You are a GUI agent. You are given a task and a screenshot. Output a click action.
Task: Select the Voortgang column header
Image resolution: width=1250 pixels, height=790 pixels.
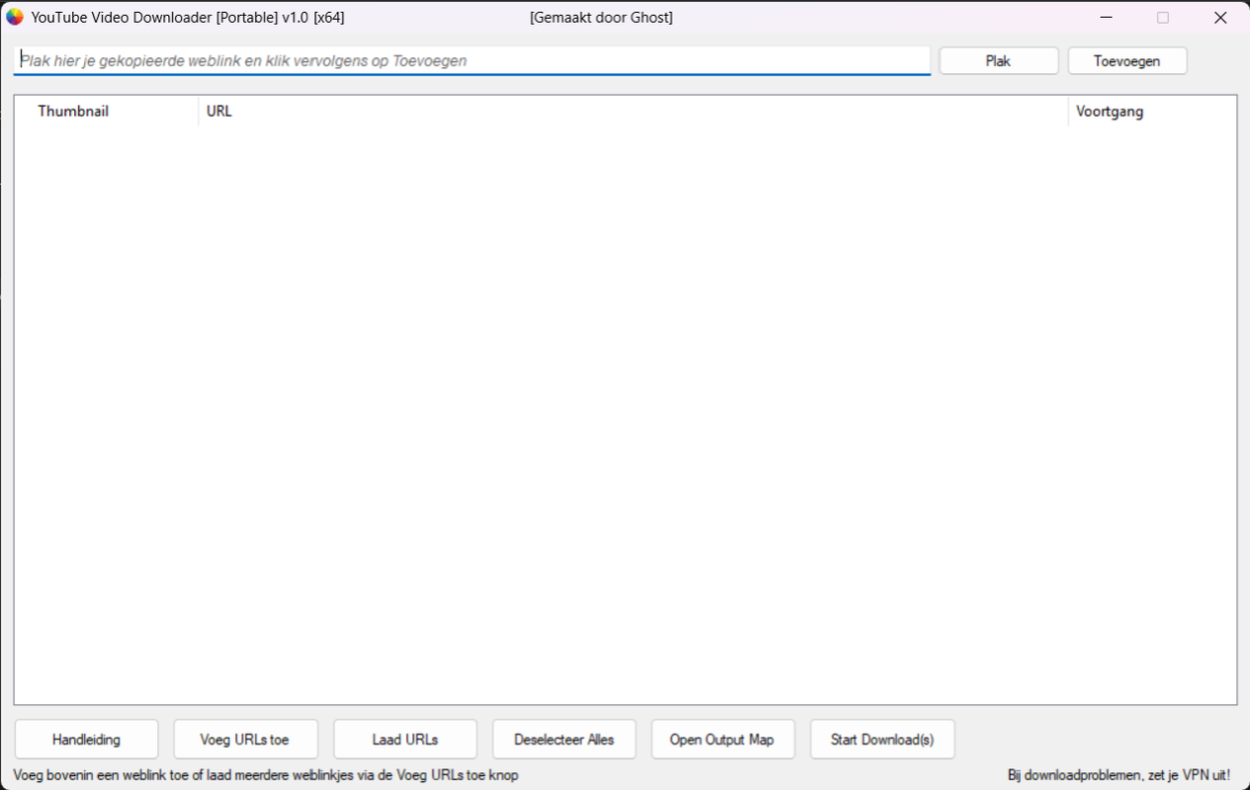pos(1151,111)
